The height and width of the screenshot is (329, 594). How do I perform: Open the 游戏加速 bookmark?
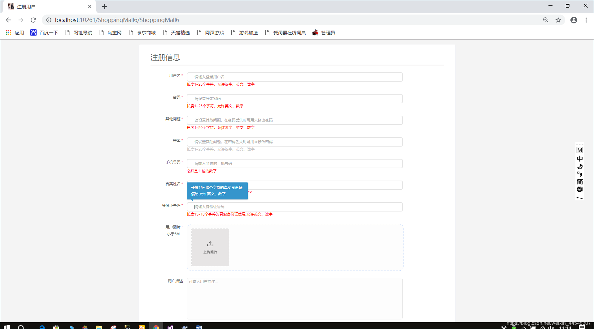tap(244, 32)
